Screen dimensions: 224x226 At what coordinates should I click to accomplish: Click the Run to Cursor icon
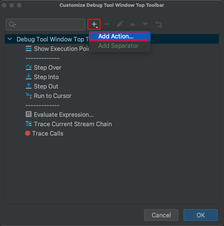click(29, 96)
